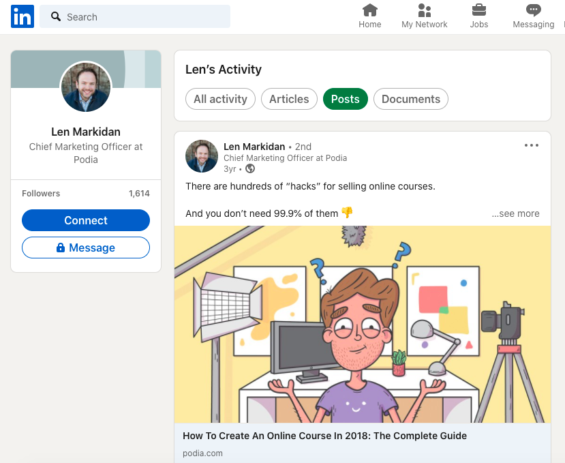Click Len Markidan's name in the post header
565x463 pixels.
(x=254, y=147)
